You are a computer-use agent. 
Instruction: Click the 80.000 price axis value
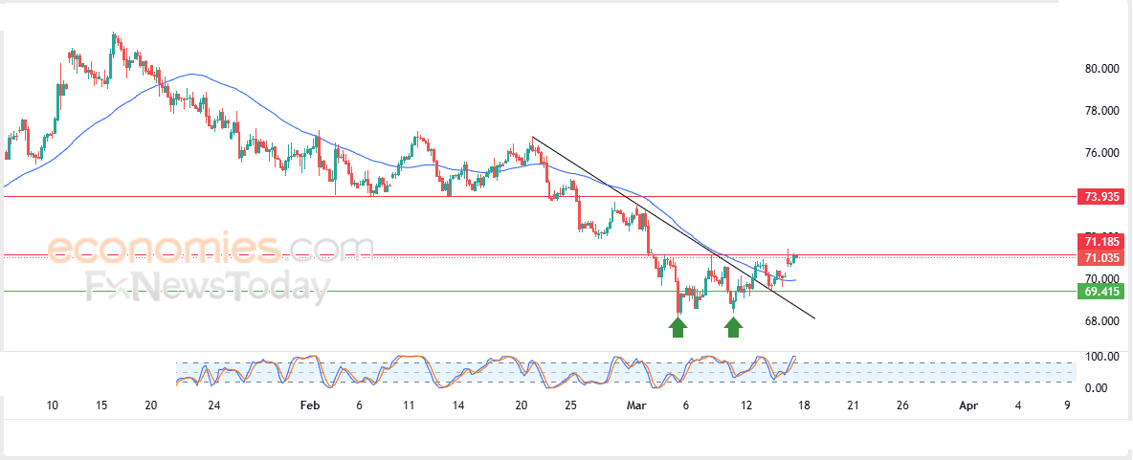coord(1102,69)
